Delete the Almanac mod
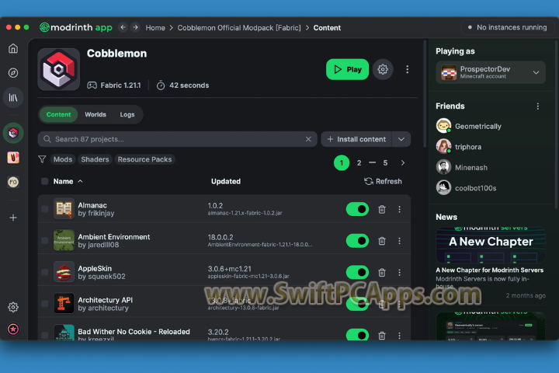The image size is (559, 373). pos(382,209)
